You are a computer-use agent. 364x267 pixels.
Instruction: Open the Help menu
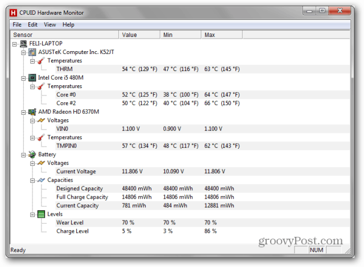(x=68, y=24)
